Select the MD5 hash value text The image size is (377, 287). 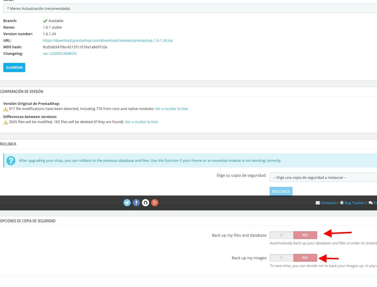click(75, 47)
